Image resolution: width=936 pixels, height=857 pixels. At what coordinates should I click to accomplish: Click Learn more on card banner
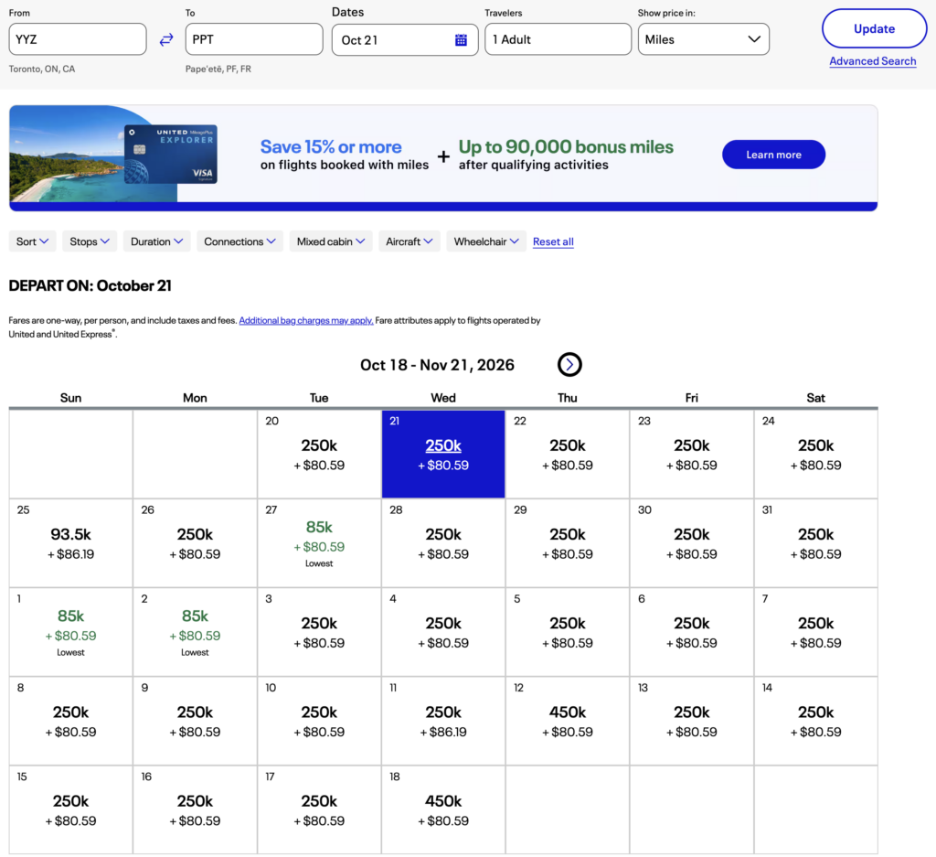pos(773,155)
